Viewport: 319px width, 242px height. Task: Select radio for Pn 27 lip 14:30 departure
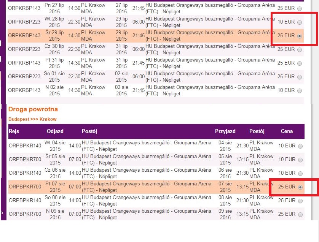tap(300, 8)
